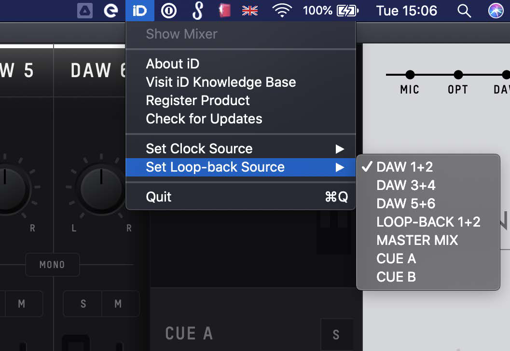Open the red notebook menu bar icon

(x=224, y=11)
